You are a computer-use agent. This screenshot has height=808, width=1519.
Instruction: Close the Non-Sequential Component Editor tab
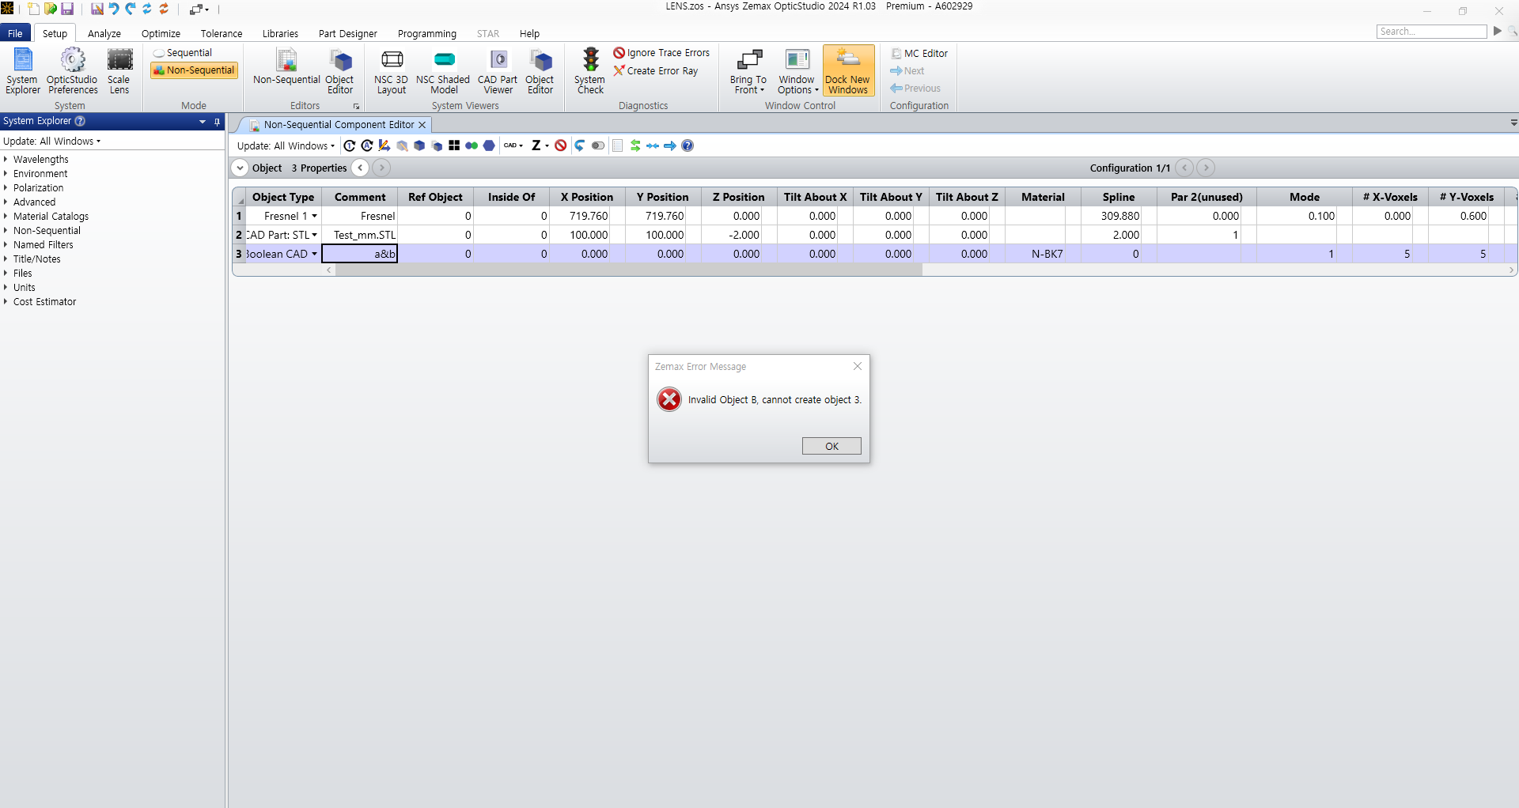click(422, 125)
